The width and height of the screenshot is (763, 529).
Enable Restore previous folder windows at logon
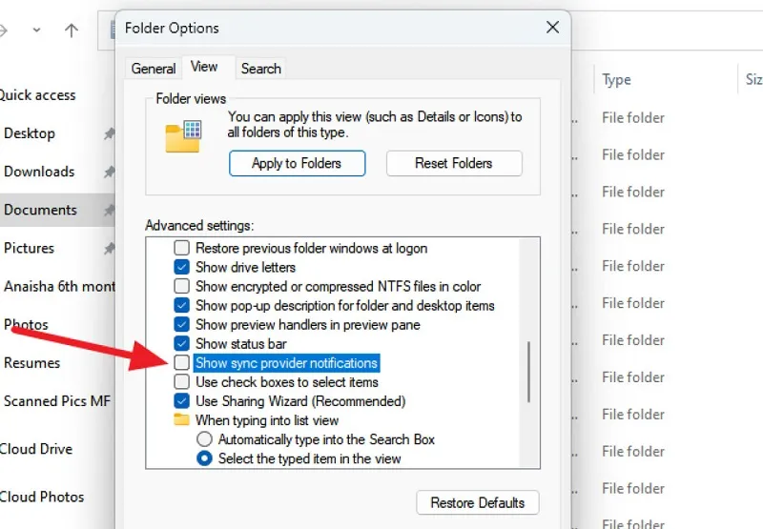(x=181, y=248)
